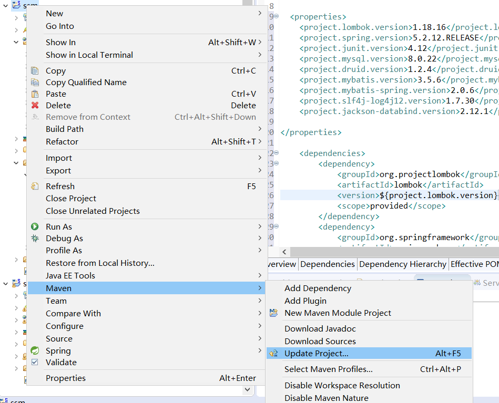Select Add Dependency in Maven submenu
The image size is (499, 403).
tap(369, 288)
